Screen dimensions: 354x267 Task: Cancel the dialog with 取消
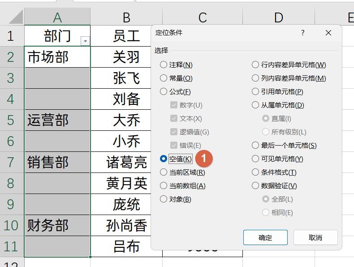315,237
